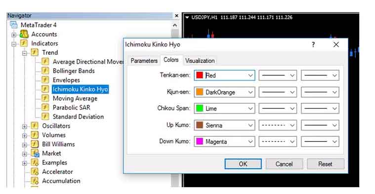Switch to the Parameters tab
Image resolution: width=375 pixels, height=194 pixels.
pos(144,61)
